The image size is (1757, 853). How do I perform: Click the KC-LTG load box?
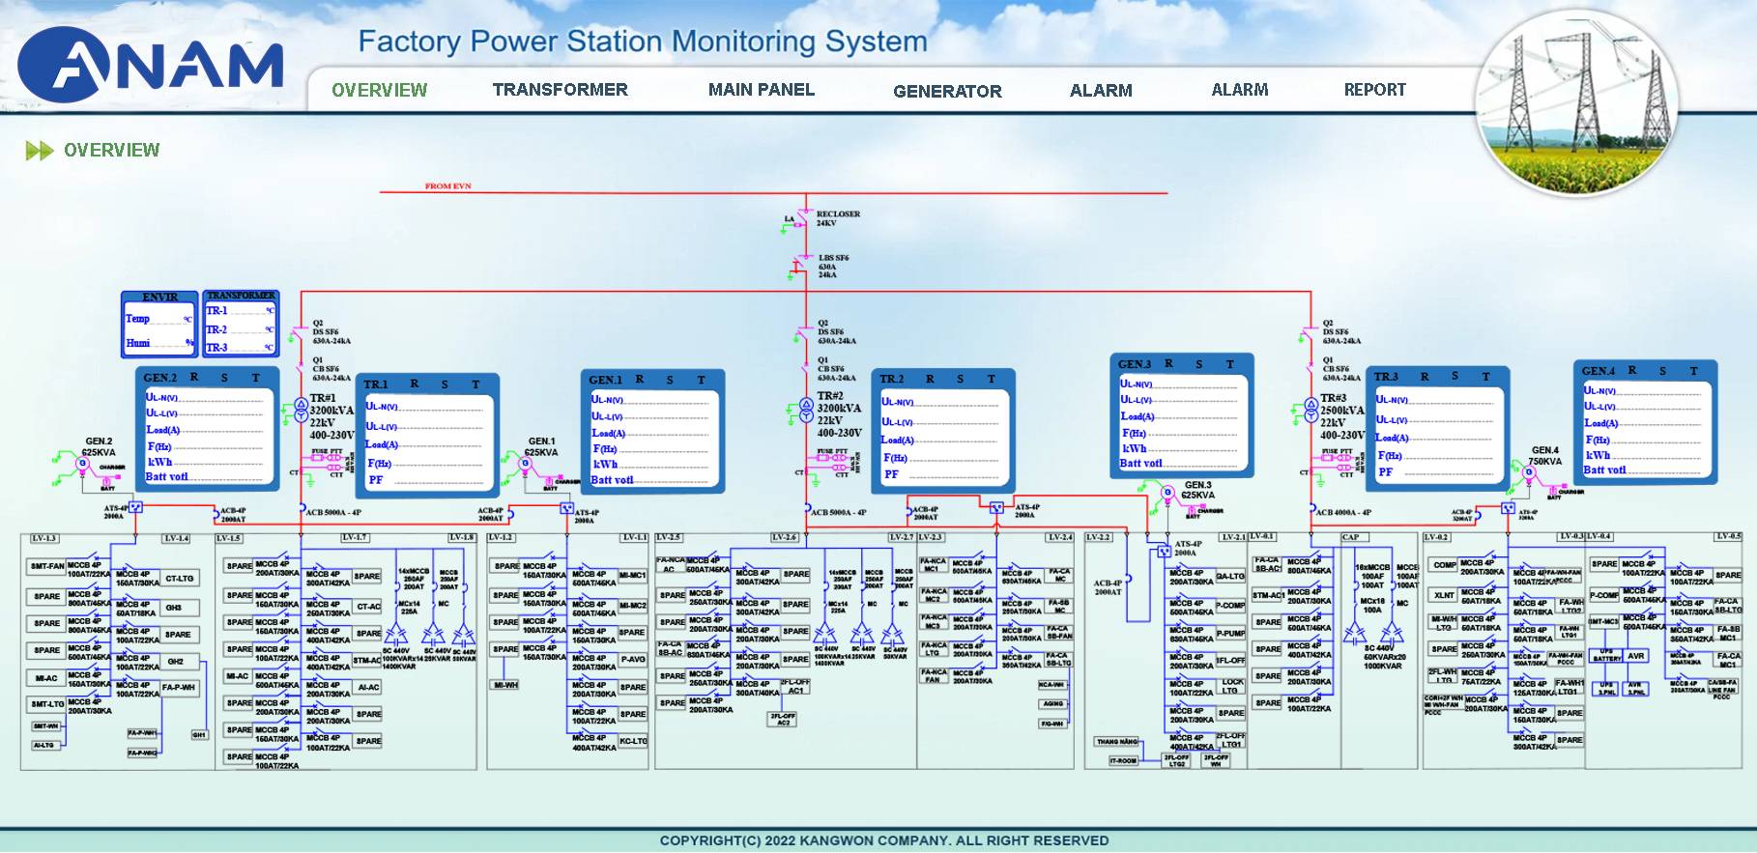click(632, 741)
